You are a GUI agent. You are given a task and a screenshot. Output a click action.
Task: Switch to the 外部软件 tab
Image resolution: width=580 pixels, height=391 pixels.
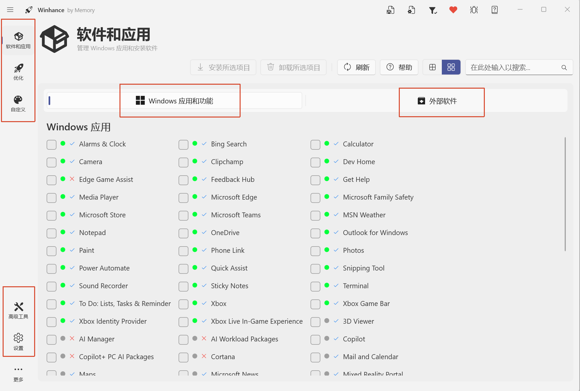coord(437,101)
